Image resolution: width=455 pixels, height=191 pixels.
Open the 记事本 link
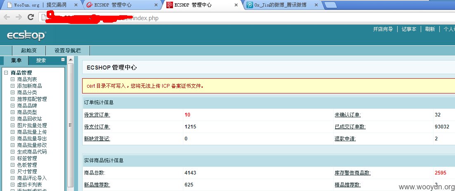click(409, 29)
